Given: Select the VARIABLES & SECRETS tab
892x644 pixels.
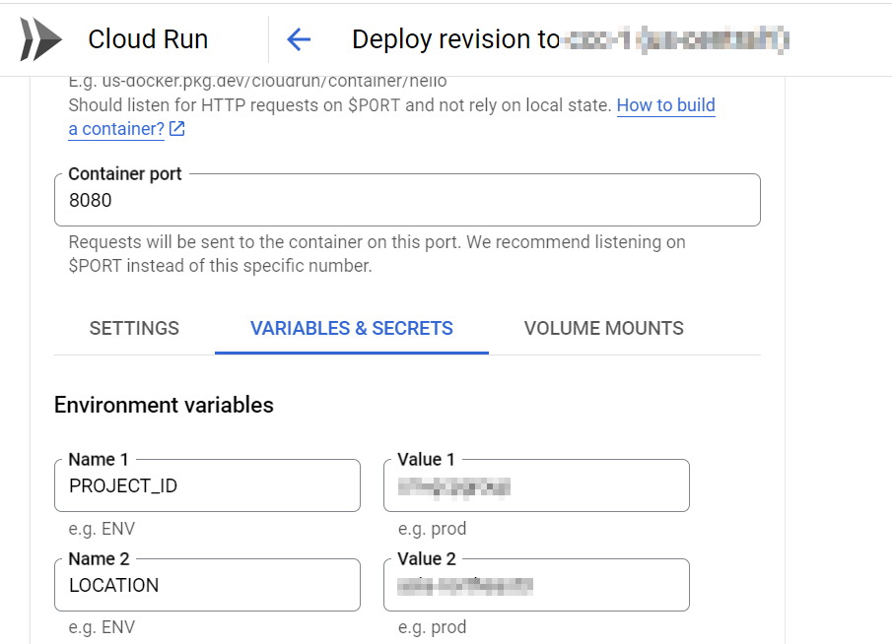Looking at the screenshot, I should tap(352, 329).
